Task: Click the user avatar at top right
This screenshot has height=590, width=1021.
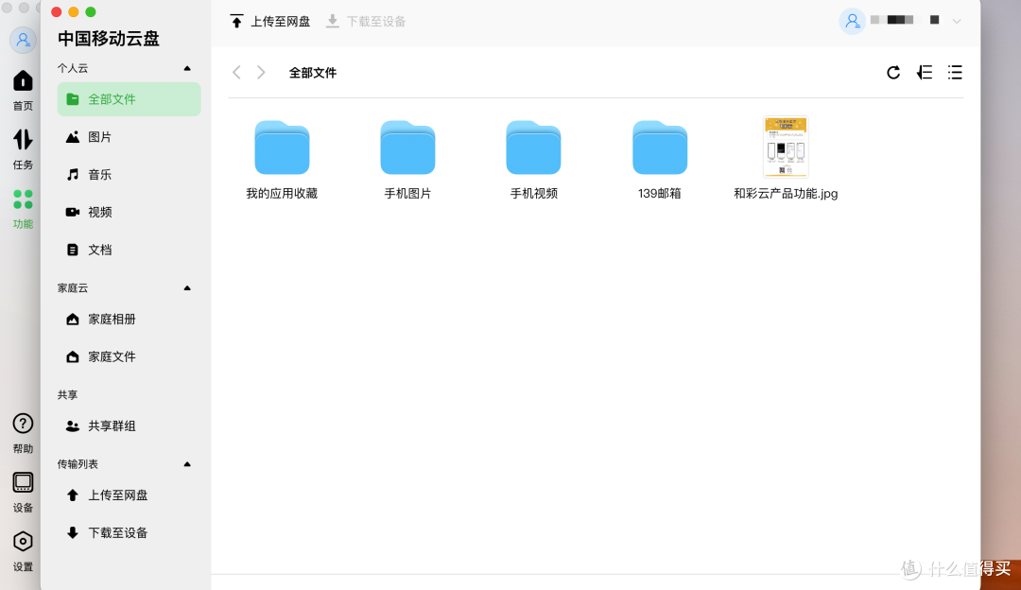Action: point(852,21)
